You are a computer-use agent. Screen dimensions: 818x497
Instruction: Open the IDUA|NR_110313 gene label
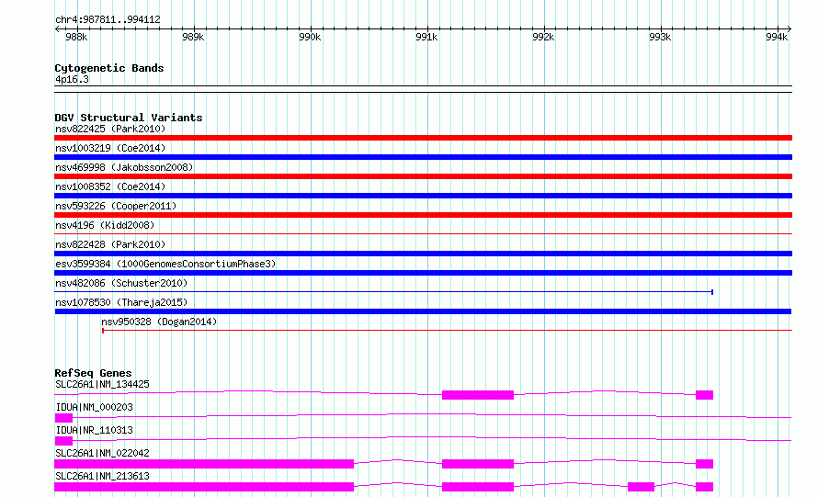[x=94, y=430]
